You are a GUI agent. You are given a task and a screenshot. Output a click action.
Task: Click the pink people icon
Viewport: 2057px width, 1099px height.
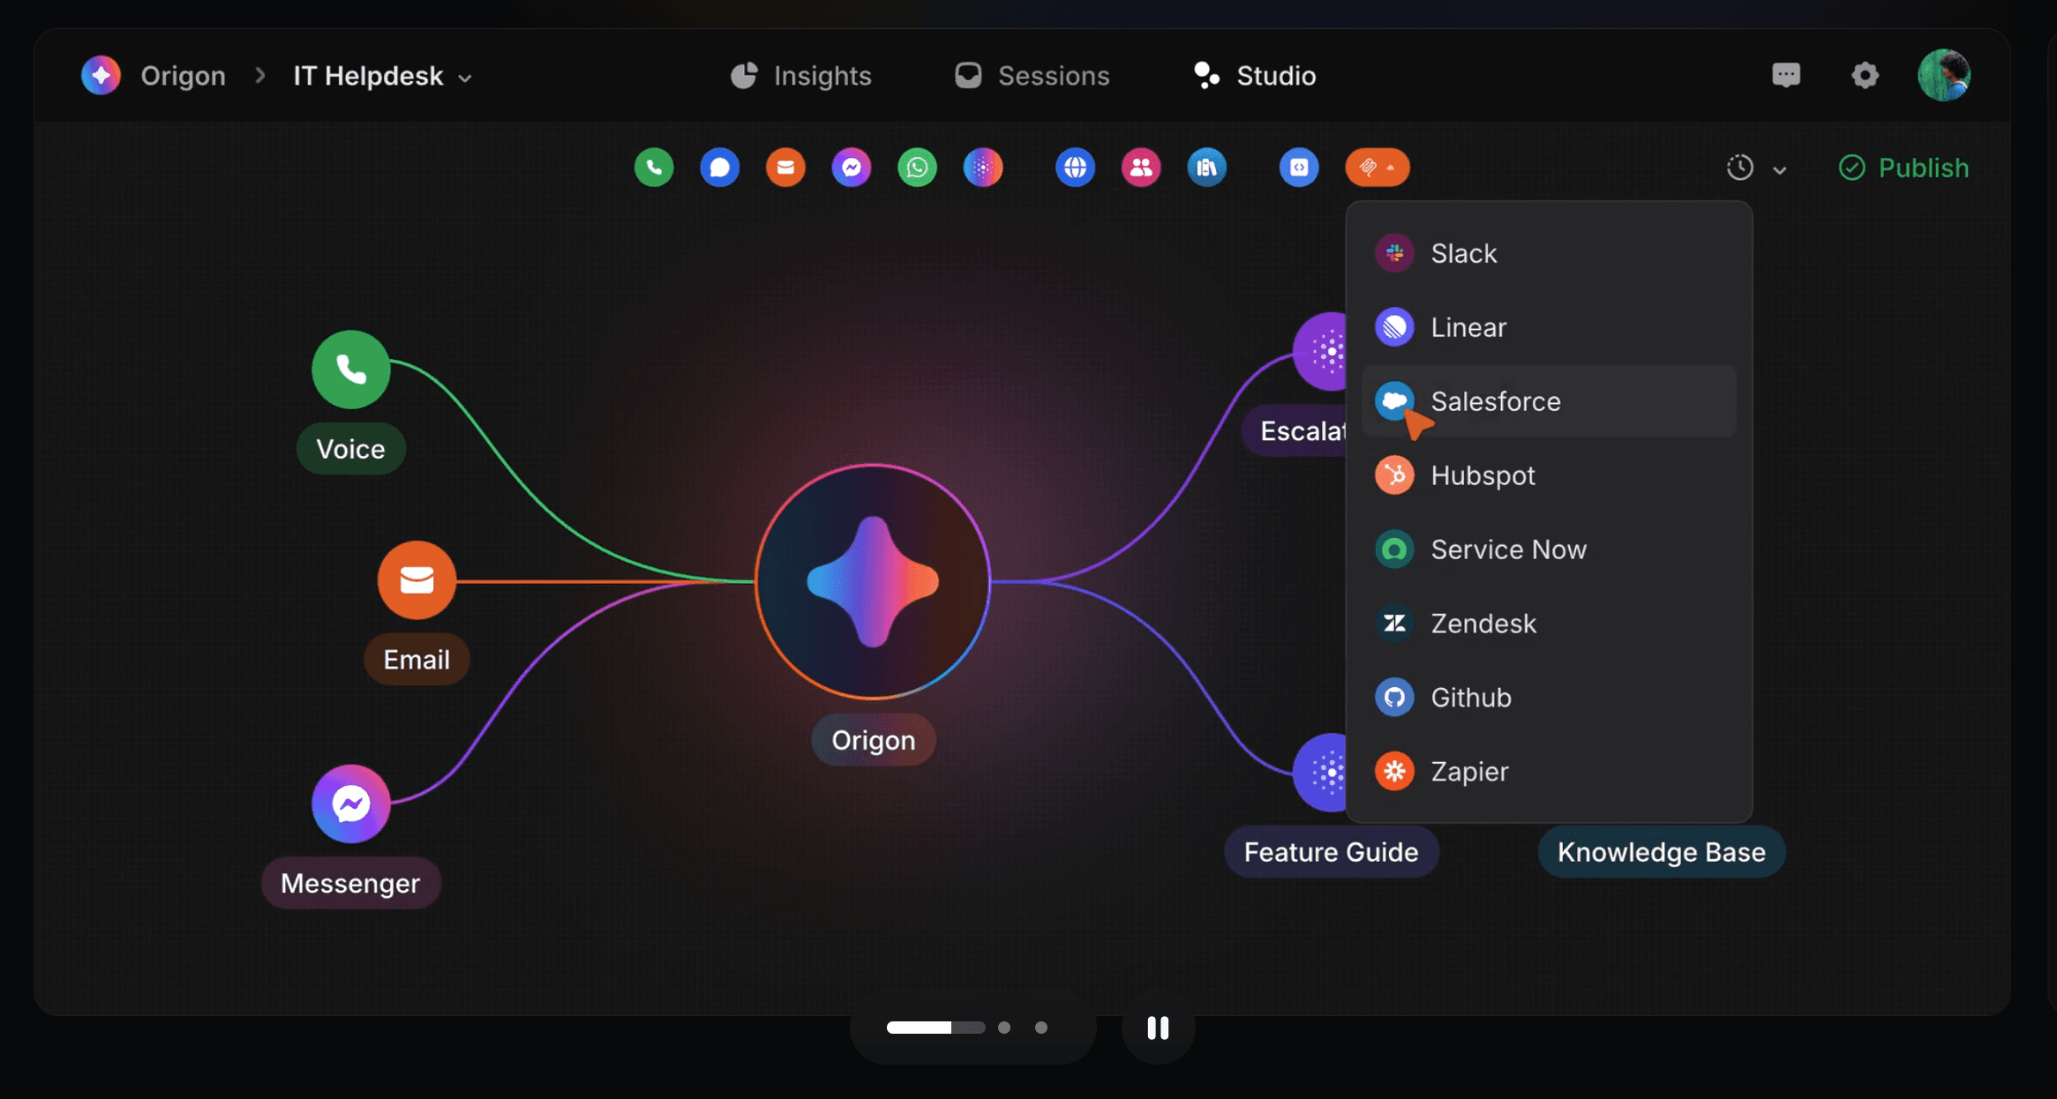(x=1141, y=168)
